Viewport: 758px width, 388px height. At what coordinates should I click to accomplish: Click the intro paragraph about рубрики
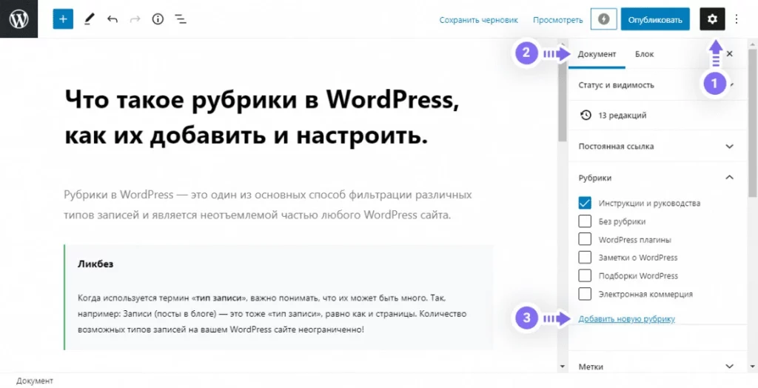(267, 205)
